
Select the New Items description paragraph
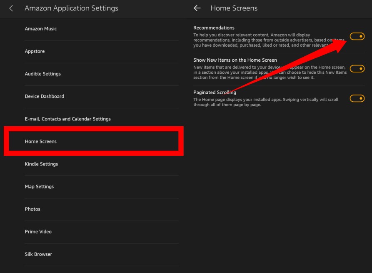(x=270, y=73)
